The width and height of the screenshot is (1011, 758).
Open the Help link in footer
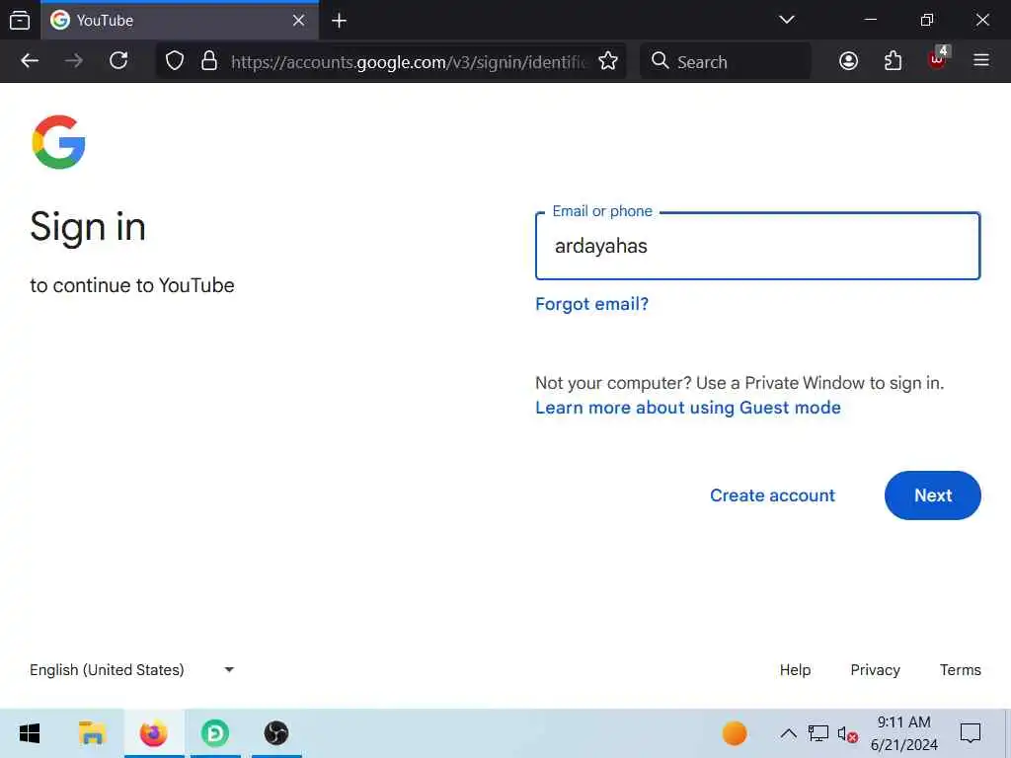tap(795, 670)
